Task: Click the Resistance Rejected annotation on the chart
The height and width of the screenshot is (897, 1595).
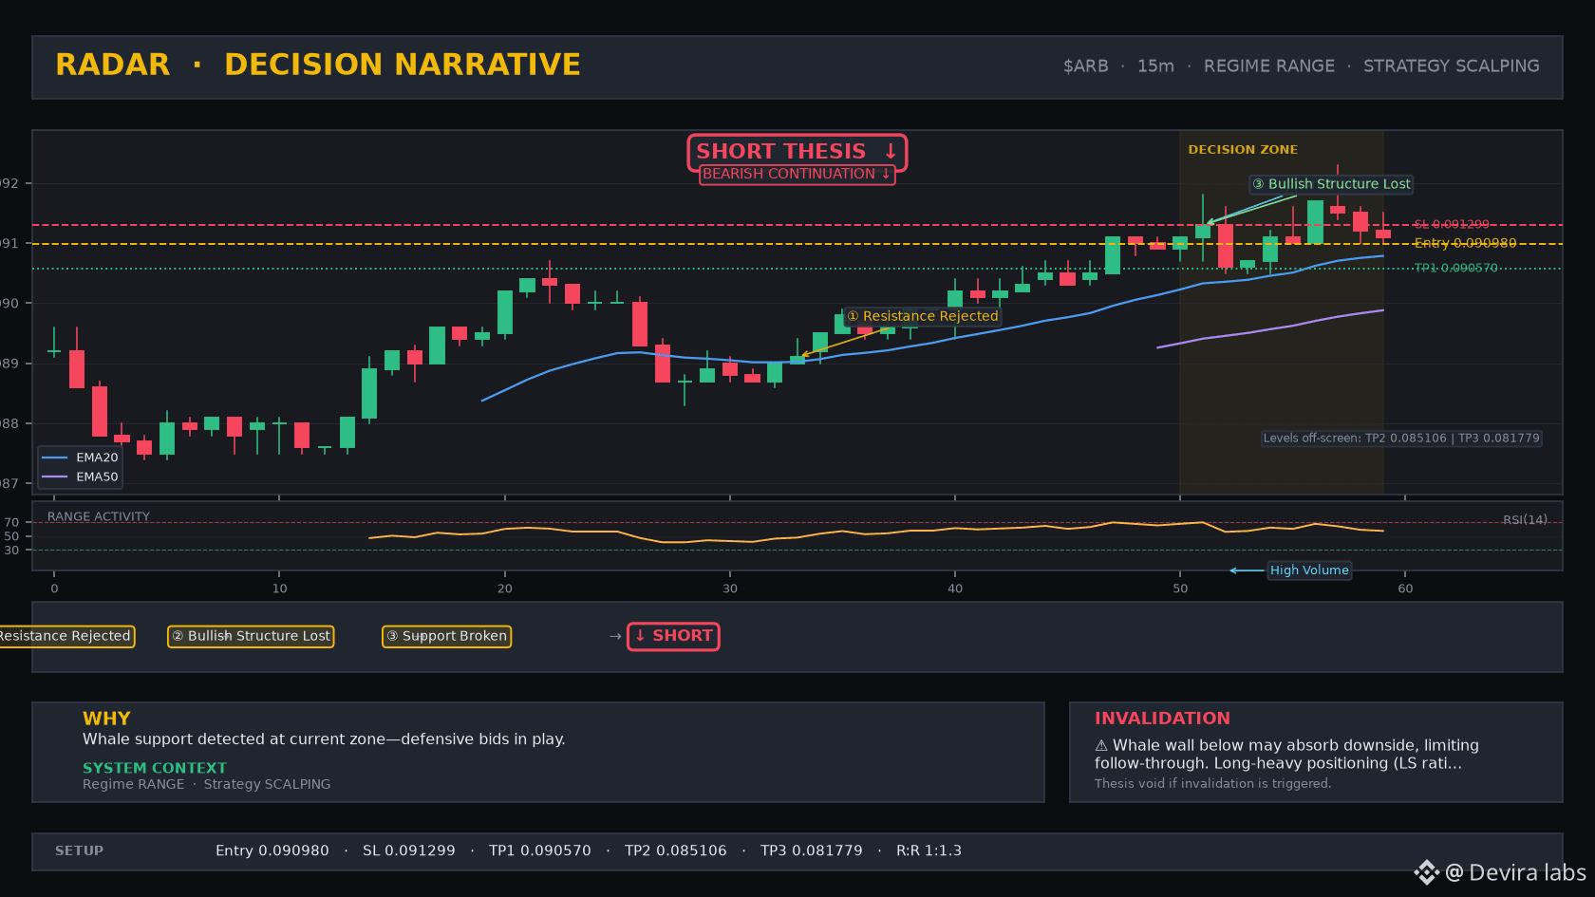Action: point(922,316)
